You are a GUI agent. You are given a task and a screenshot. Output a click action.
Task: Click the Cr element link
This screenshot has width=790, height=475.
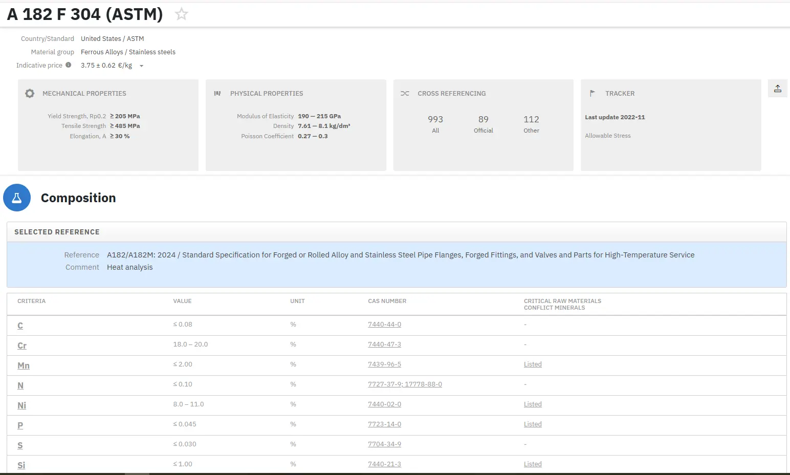coord(22,346)
